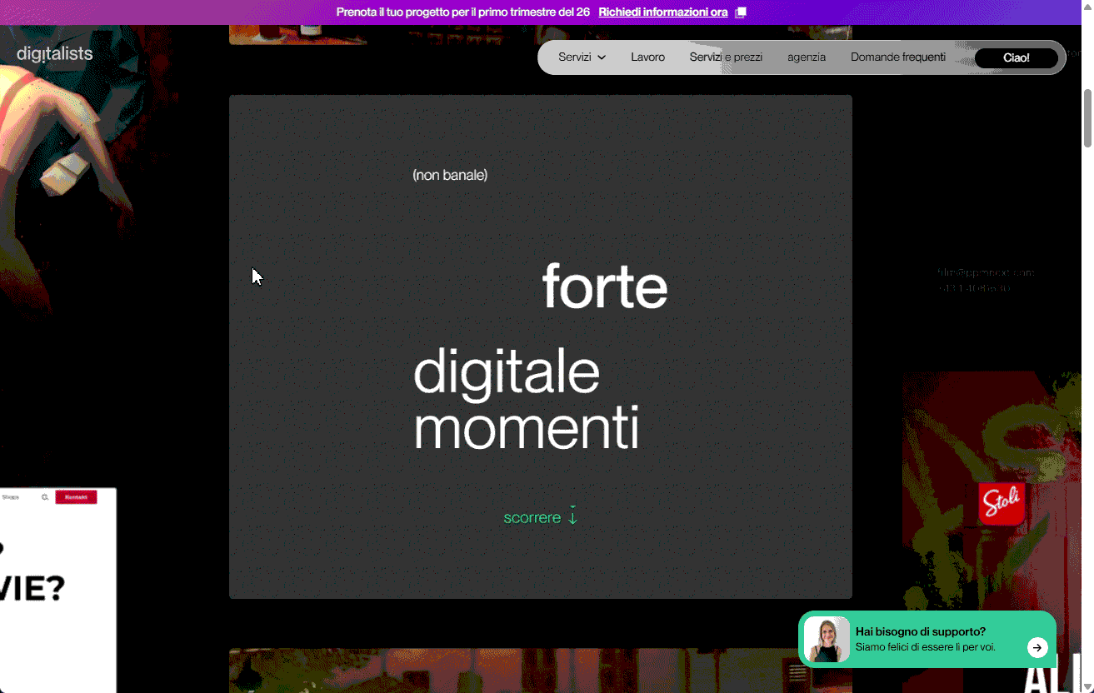
Task: Open the "agenzia" page
Action: coord(806,57)
